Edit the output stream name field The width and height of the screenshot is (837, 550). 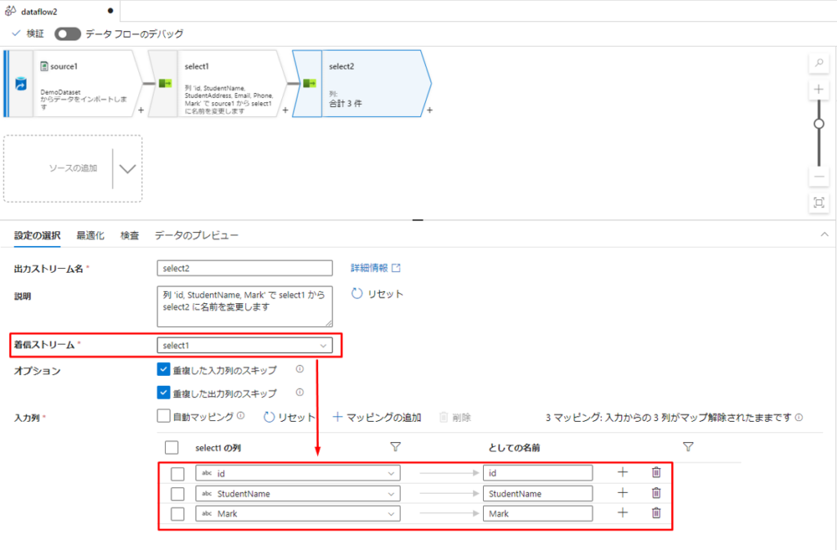tap(244, 268)
